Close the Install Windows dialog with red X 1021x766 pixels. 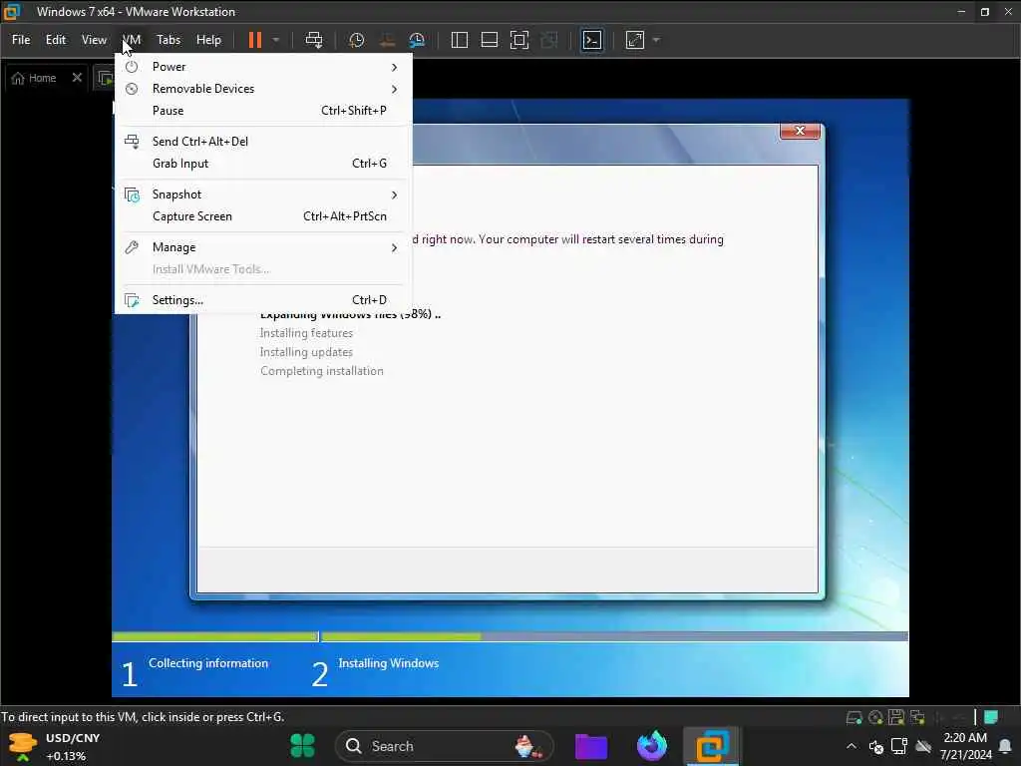(800, 131)
